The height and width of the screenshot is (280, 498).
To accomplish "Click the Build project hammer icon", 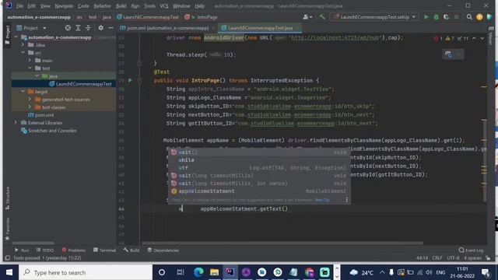I will click(x=322, y=17).
